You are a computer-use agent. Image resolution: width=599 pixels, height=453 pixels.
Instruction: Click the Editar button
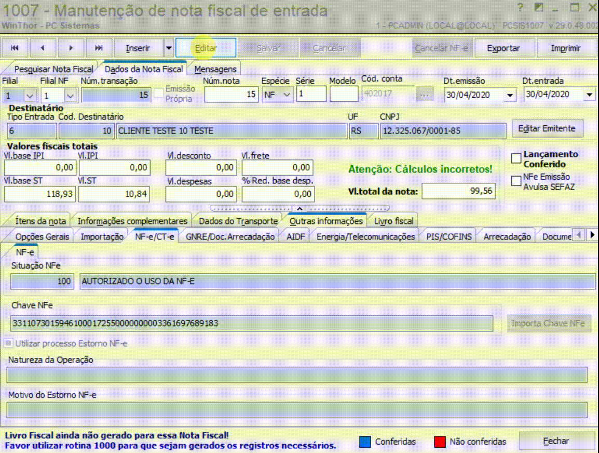[x=206, y=48]
